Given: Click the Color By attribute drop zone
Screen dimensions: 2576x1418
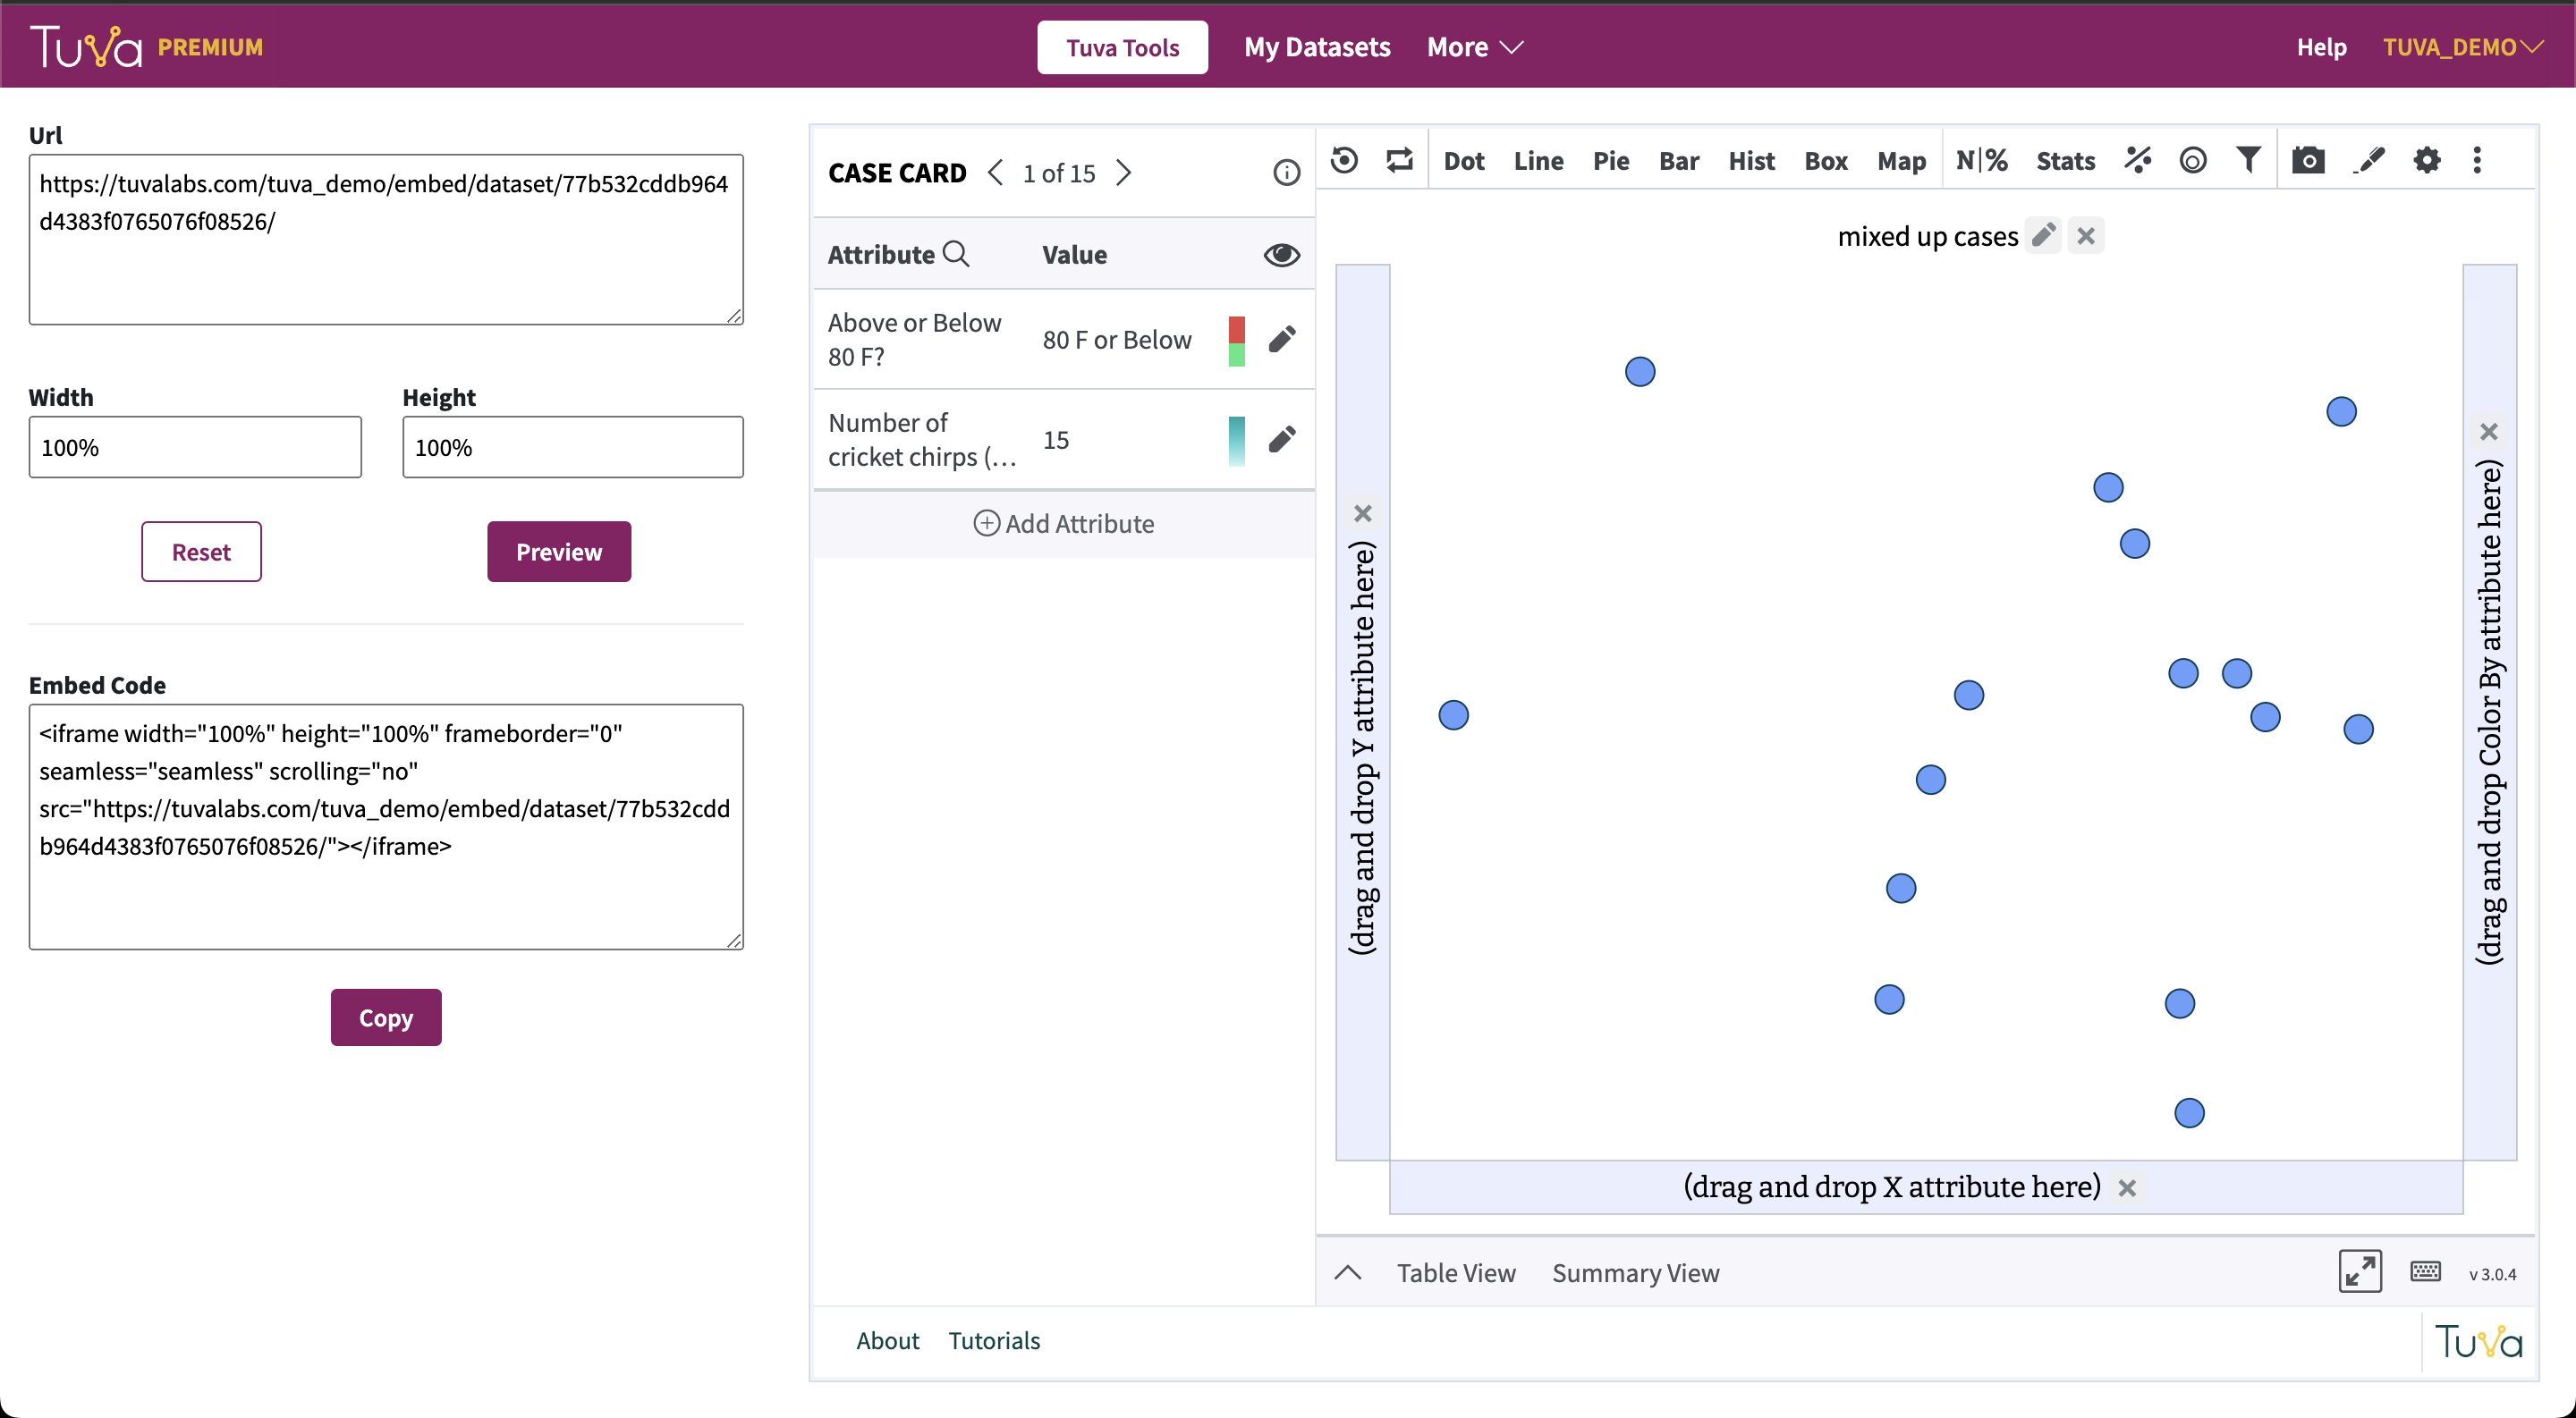Looking at the screenshot, I should pos(2489,712).
